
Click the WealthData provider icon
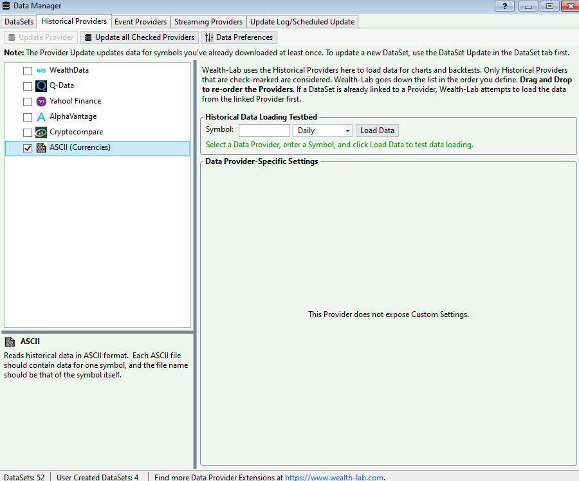click(x=41, y=71)
